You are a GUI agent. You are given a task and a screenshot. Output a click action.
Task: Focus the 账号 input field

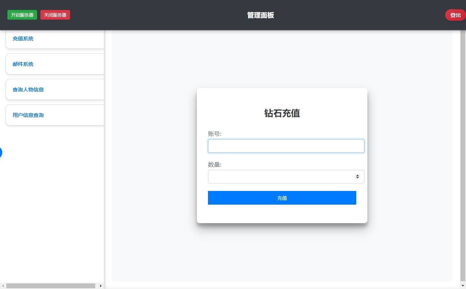(286, 146)
